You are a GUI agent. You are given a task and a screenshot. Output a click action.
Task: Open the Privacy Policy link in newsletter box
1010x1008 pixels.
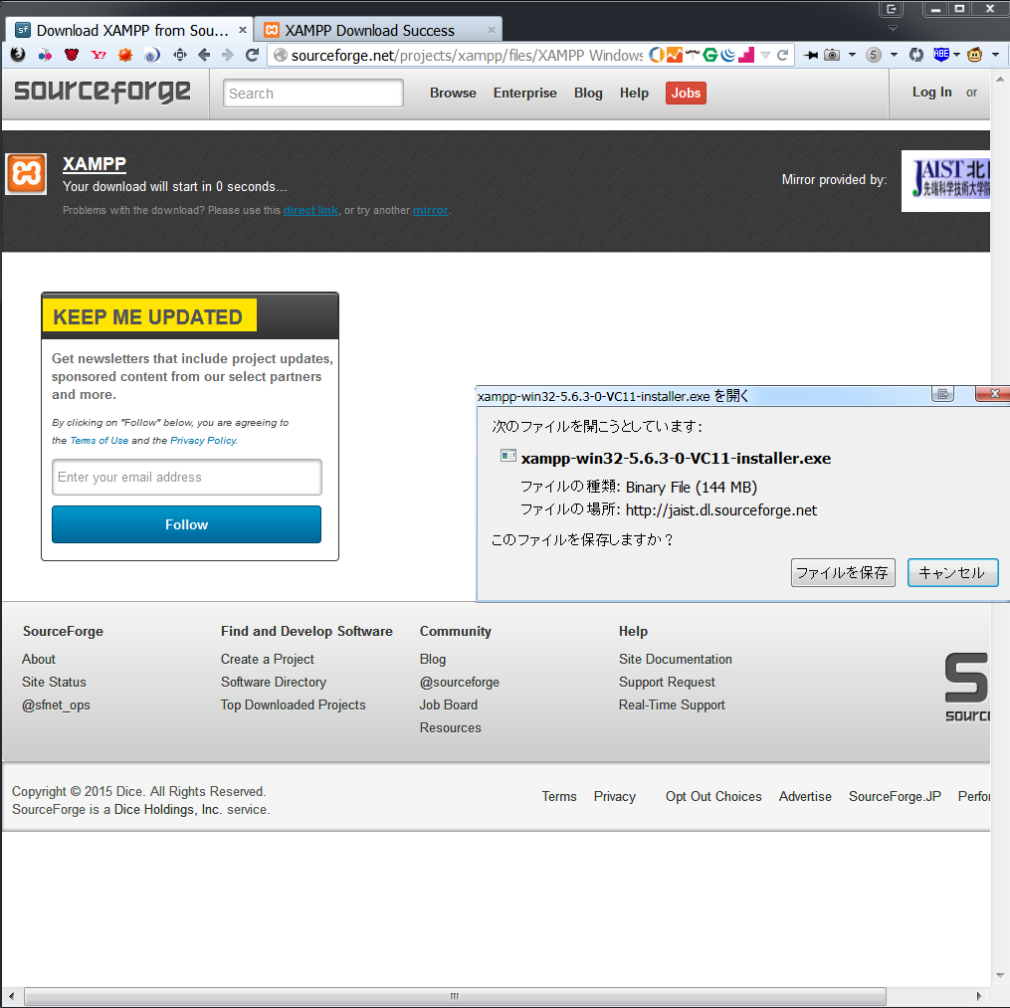203,441
